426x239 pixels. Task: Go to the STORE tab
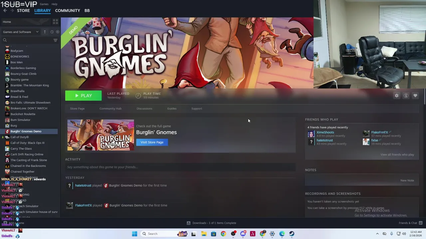point(23,11)
